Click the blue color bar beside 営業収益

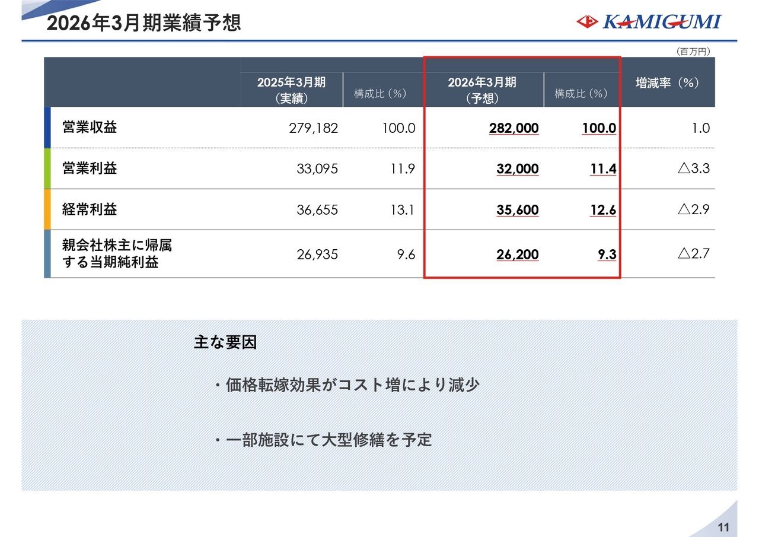(x=47, y=128)
